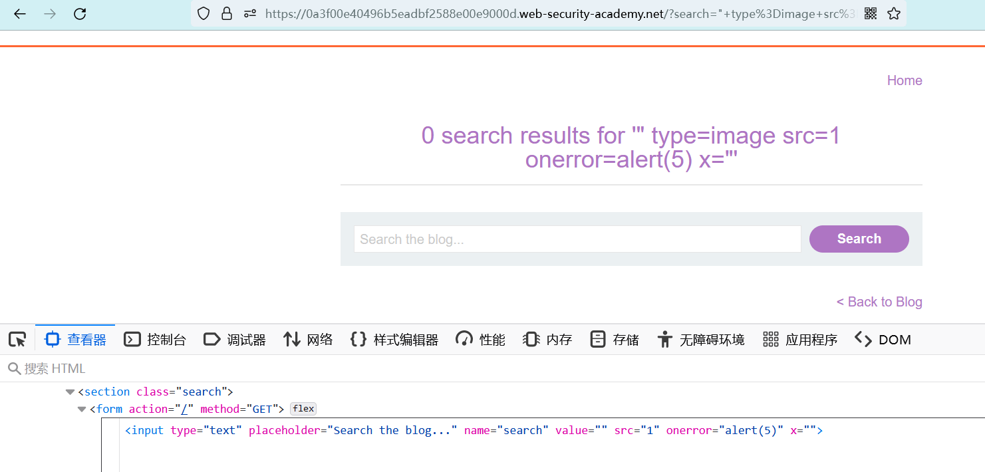Viewport: 985px width, 472px height.
Task: Switch to the 存储 tab
Action: (x=615, y=340)
